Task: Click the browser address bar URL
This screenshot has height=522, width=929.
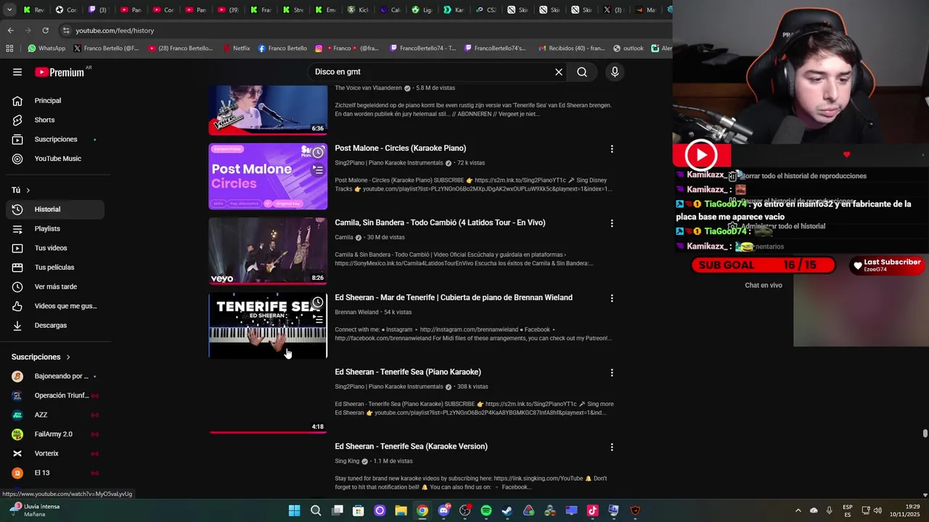Action: (115, 30)
